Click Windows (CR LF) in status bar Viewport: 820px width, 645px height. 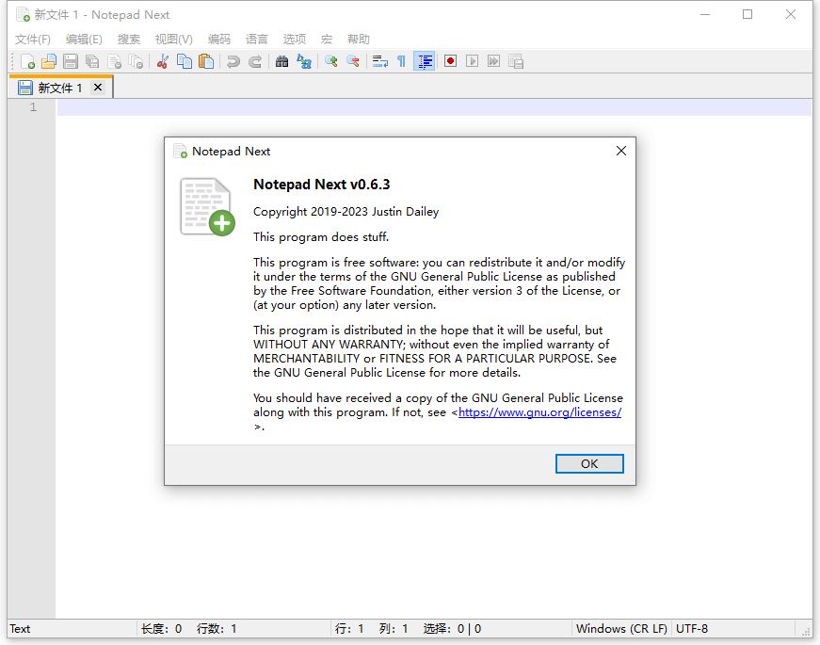tap(621, 629)
